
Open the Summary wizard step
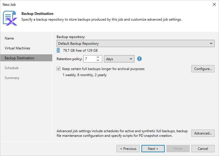point(12,78)
